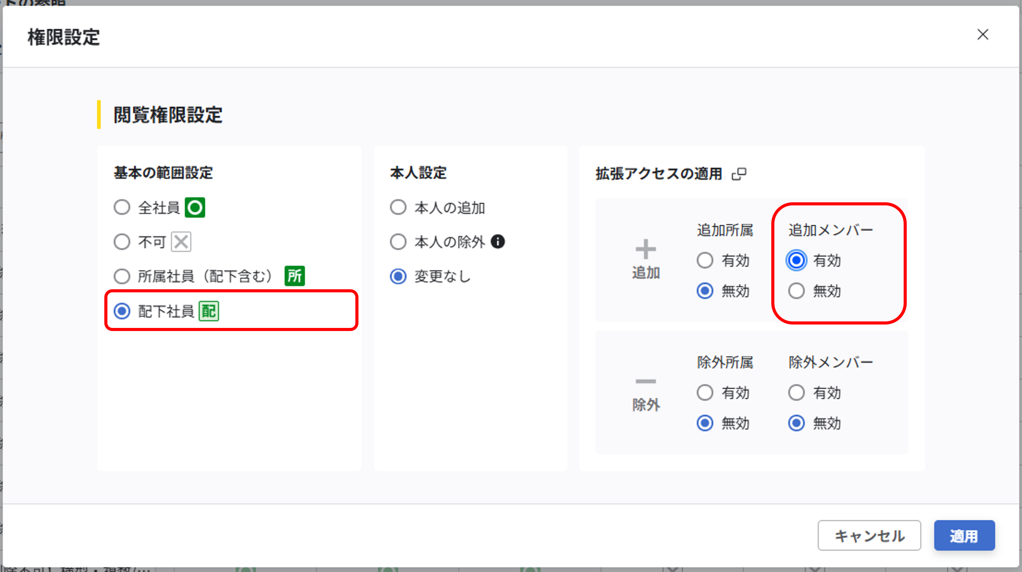Select the 全社員 radio button
This screenshot has width=1022, height=572.
tap(122, 207)
